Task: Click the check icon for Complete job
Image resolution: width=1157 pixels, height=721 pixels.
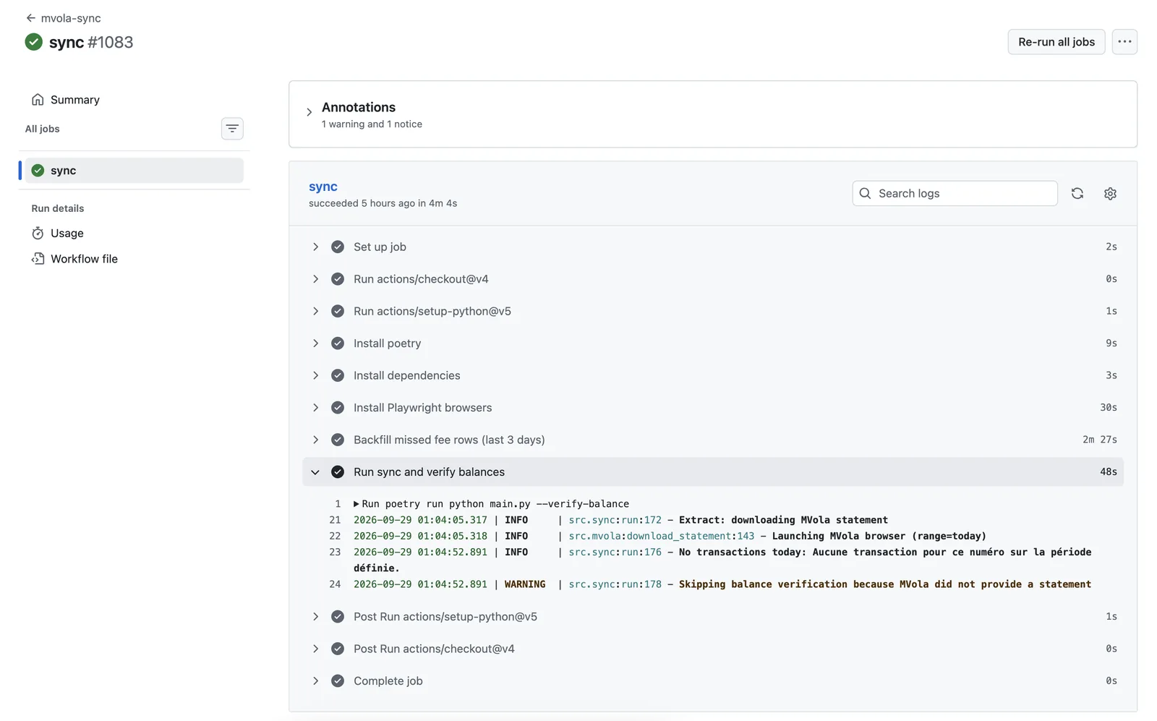Action: click(x=338, y=681)
